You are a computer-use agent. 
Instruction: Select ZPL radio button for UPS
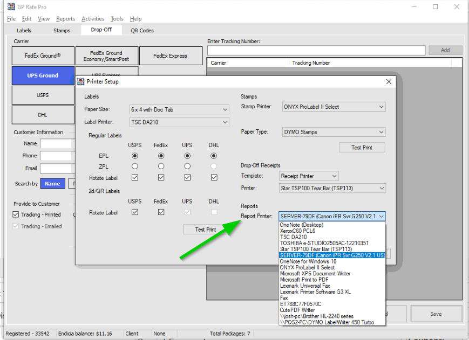click(187, 166)
